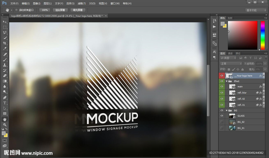This screenshot has width=269, height=158.
Task: Lock all layer attributes
Action: [x=242, y=69]
